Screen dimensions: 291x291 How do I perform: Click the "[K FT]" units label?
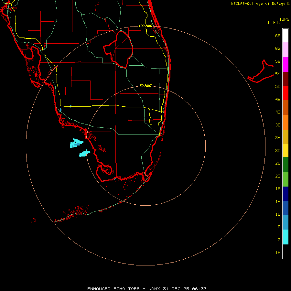(273, 22)
